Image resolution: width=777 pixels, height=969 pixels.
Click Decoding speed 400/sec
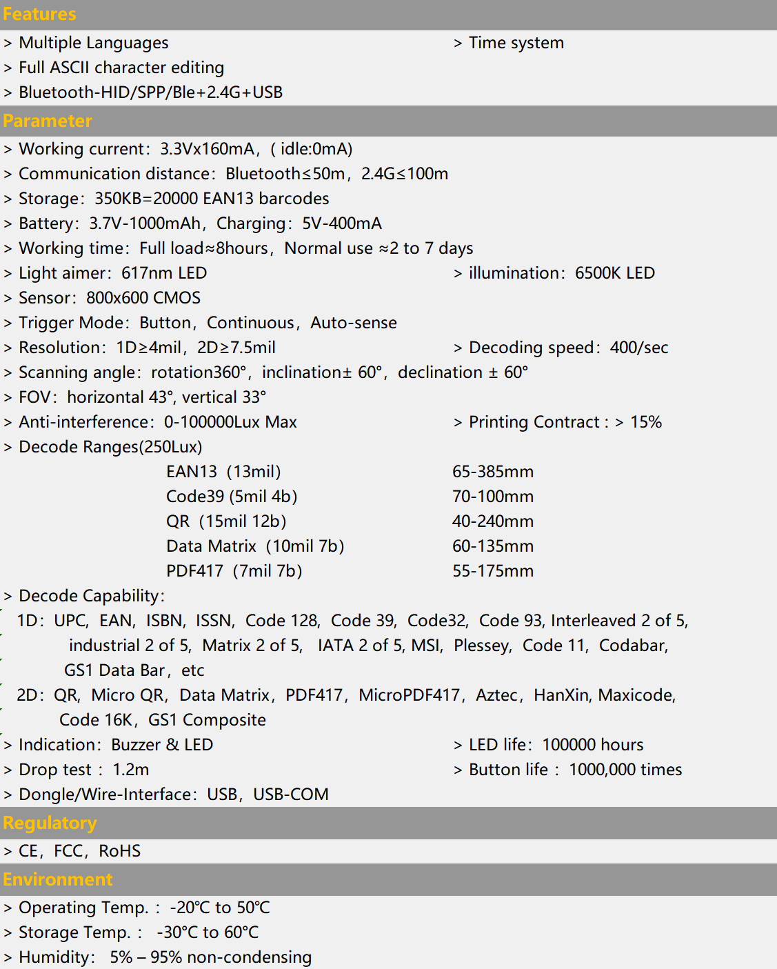pos(561,348)
